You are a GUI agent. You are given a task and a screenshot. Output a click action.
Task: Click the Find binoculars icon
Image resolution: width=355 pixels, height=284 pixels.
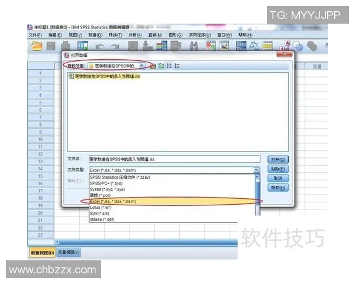click(x=193, y=46)
